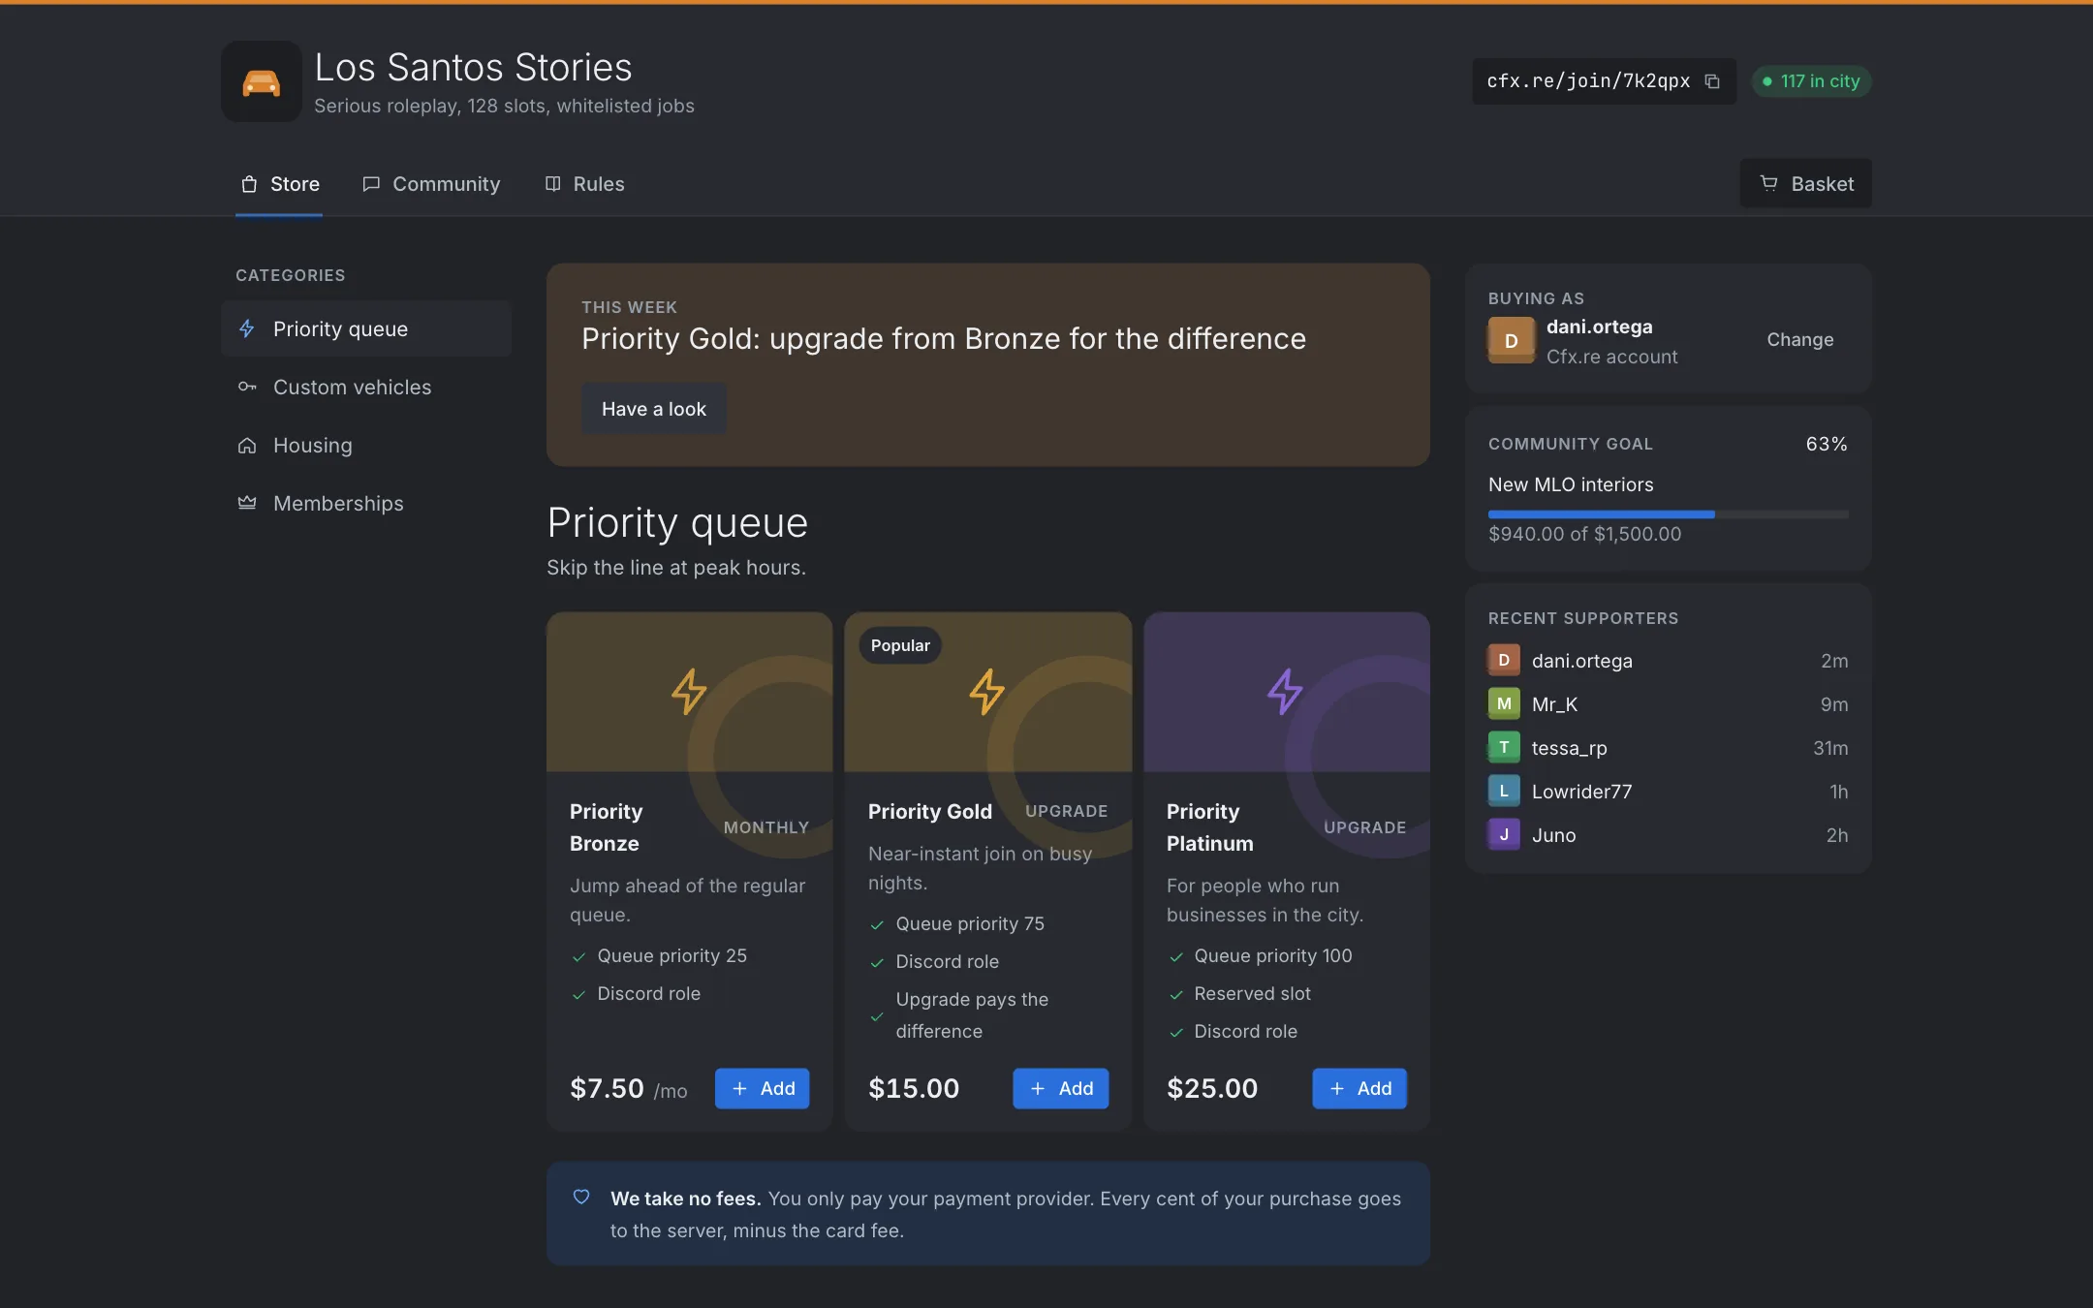Click the Priority Bronze lightning bolt icon
The width and height of the screenshot is (2093, 1308).
pos(689,692)
